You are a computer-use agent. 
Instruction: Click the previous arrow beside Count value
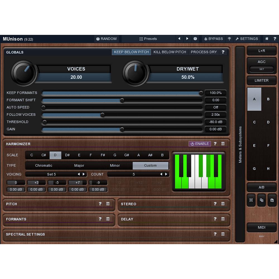click(x=162, y=174)
